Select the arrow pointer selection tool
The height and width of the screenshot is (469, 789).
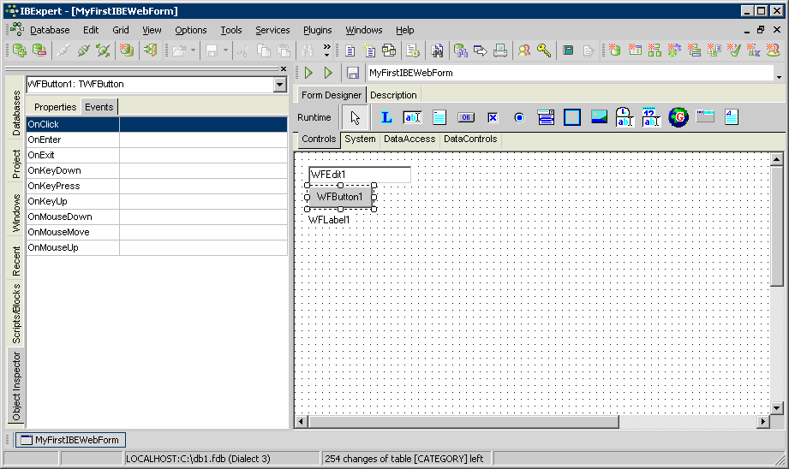pos(356,117)
